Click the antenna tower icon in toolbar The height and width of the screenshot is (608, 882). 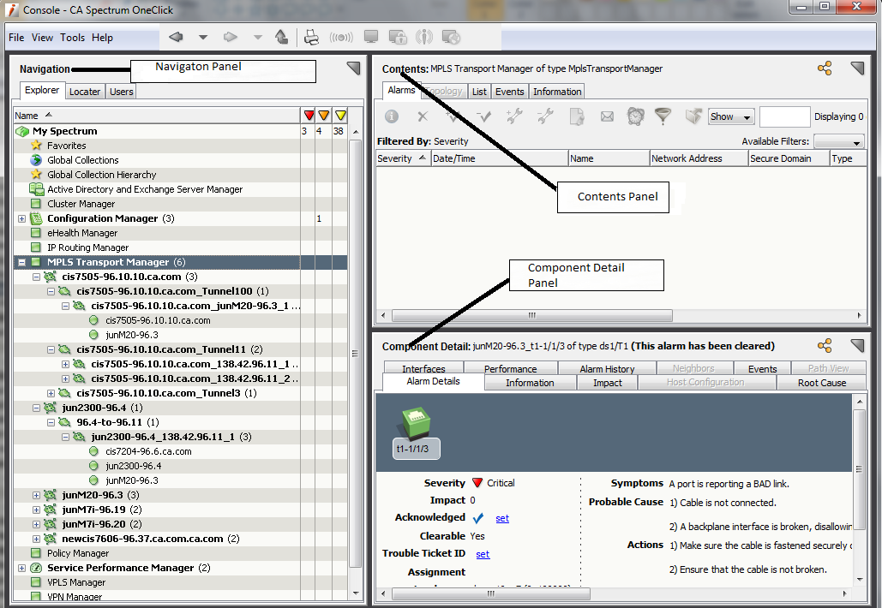[x=424, y=37]
